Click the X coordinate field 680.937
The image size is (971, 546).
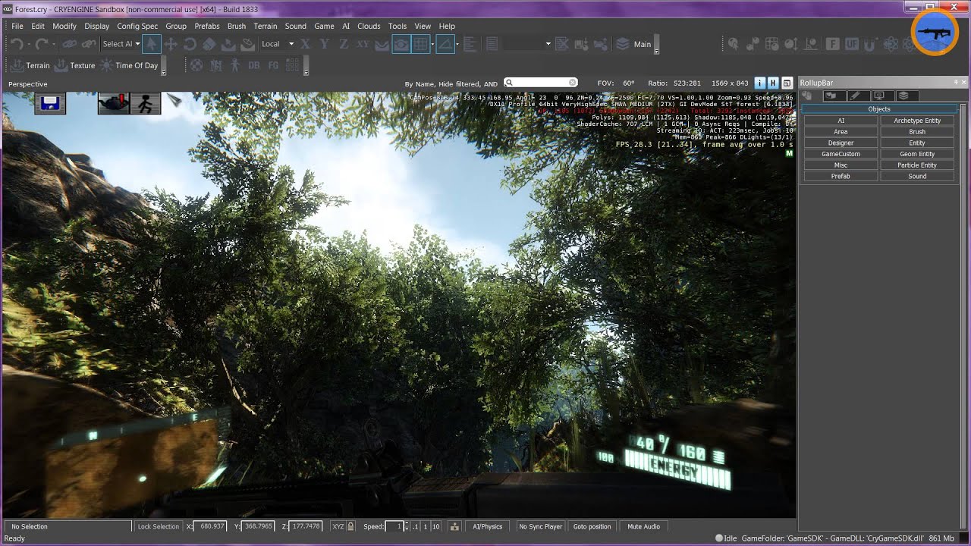point(210,526)
